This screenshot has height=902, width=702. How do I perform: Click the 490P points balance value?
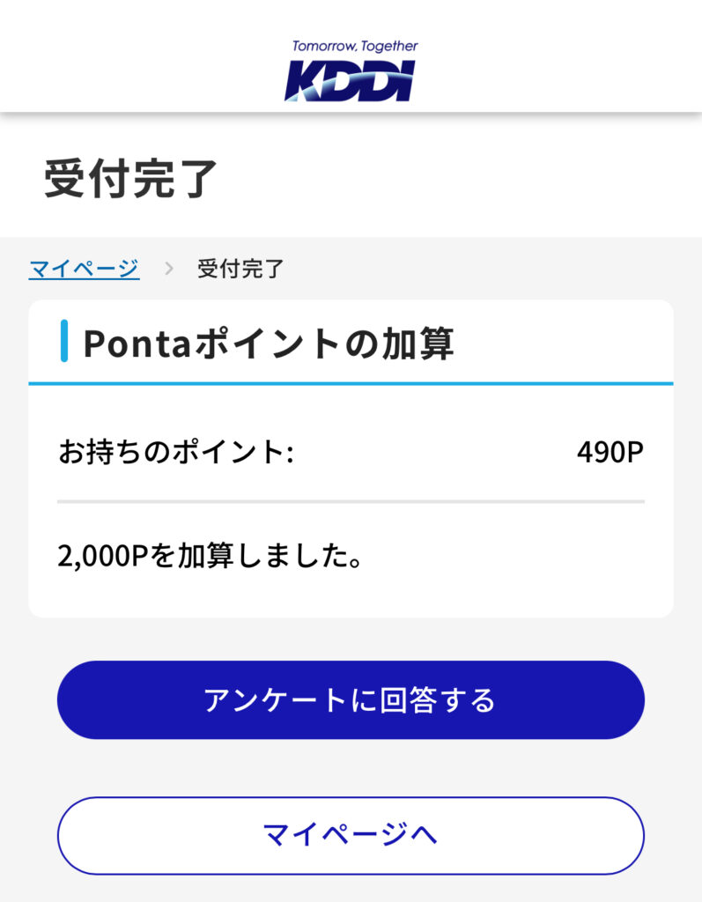(x=610, y=453)
